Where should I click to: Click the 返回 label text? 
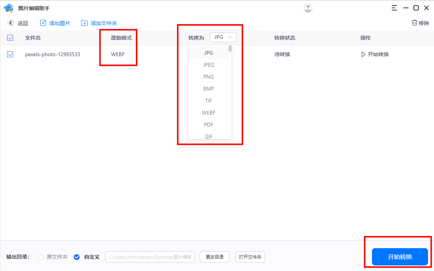coord(23,23)
